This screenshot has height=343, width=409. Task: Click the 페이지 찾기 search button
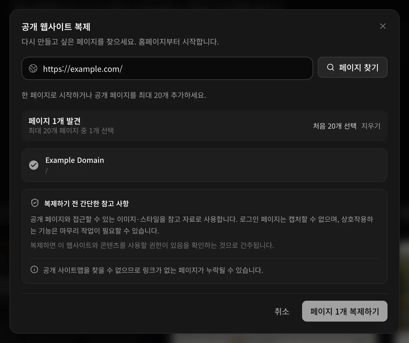click(353, 67)
